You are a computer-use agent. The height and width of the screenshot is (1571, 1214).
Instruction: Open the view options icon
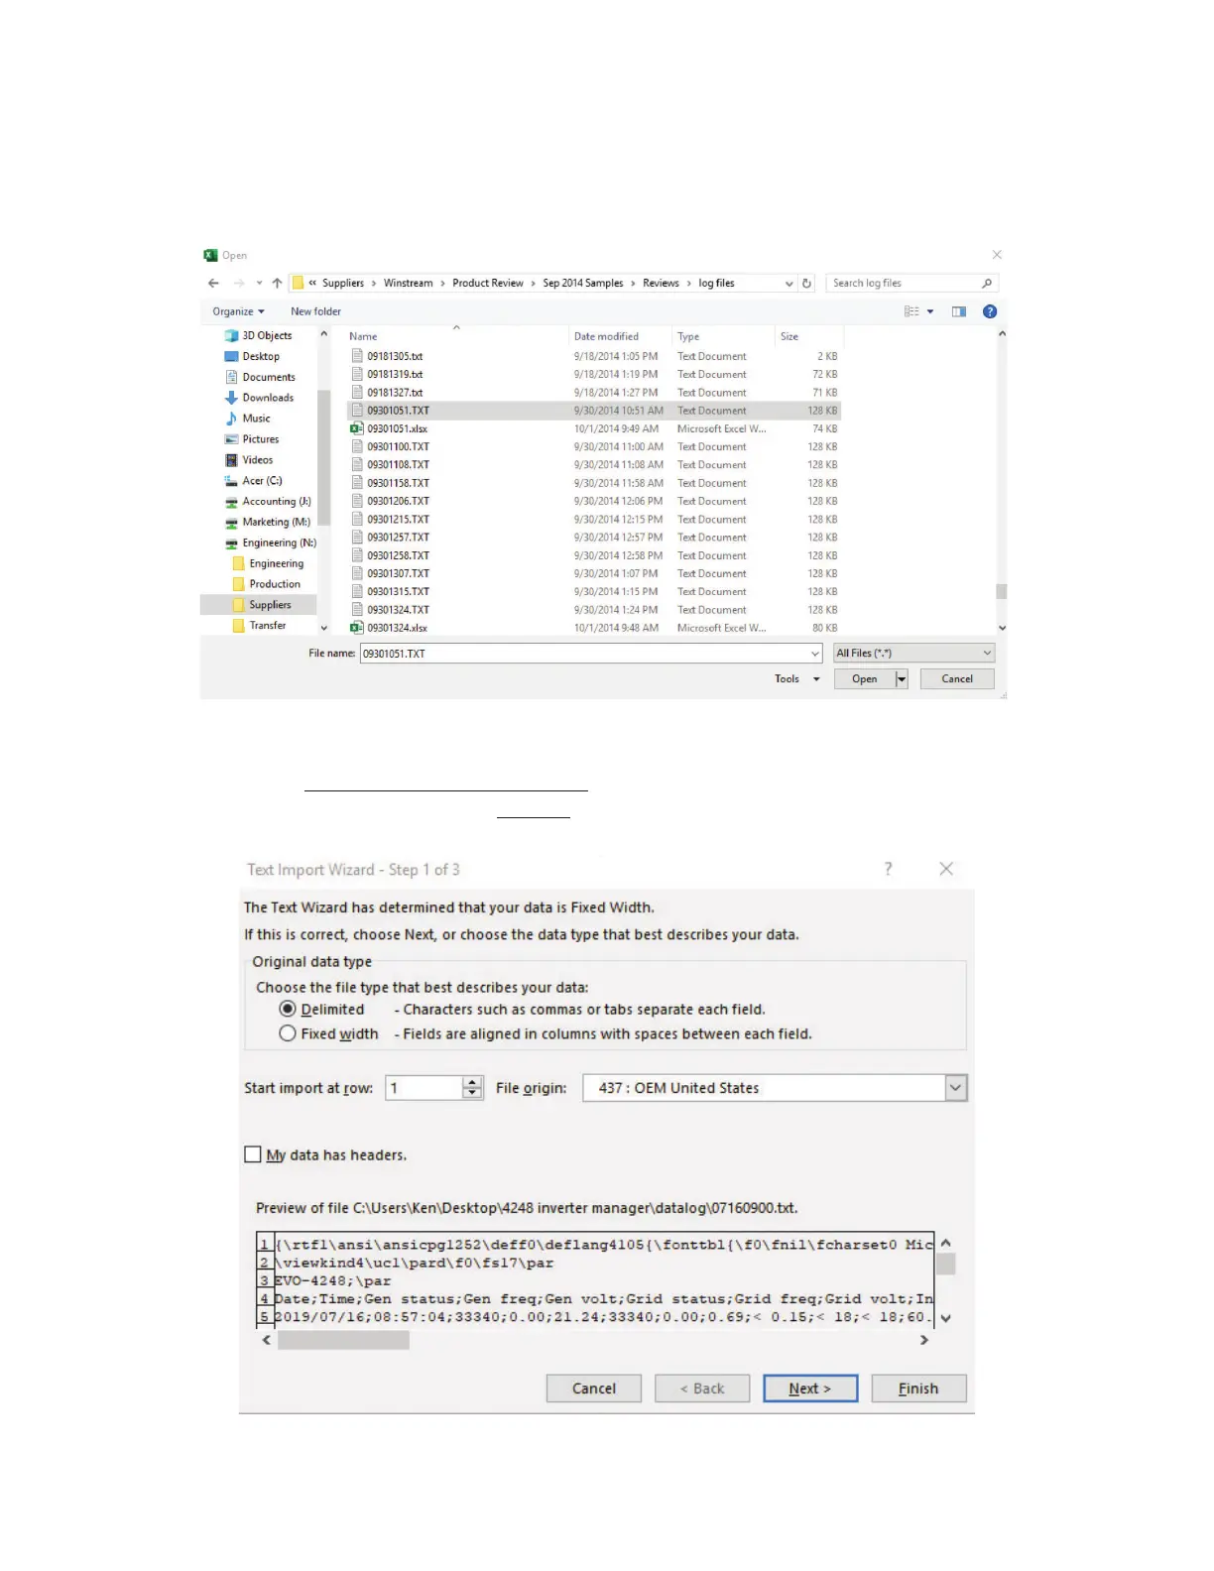point(911,311)
